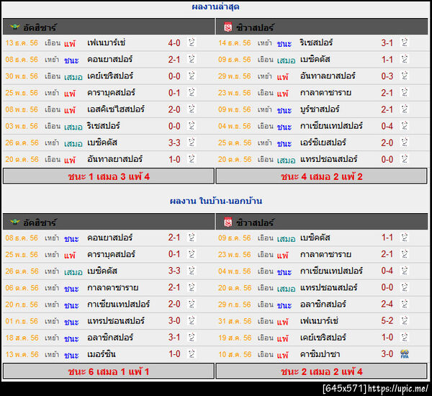Click date 14 ธ.ค. 56
The width and height of the screenshot is (432, 396).
tap(235, 43)
